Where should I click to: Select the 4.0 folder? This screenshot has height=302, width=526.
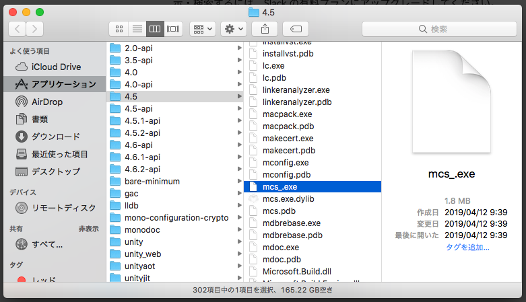click(x=176, y=73)
